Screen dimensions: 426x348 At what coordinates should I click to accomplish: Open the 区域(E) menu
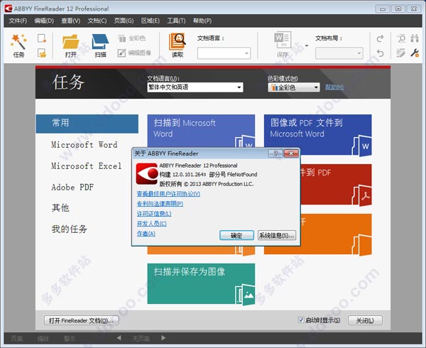point(151,21)
